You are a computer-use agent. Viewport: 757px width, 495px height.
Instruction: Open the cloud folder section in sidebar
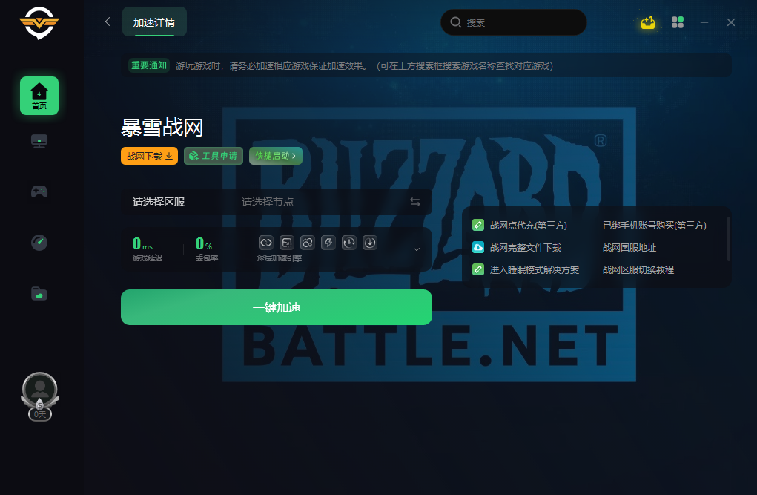(39, 293)
